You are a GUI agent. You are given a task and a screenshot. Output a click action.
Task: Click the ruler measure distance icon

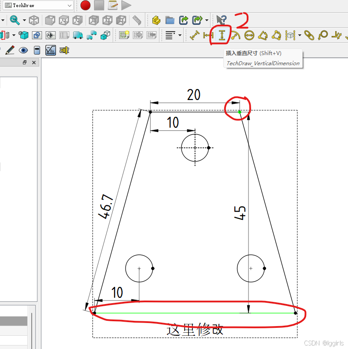click(137, 20)
